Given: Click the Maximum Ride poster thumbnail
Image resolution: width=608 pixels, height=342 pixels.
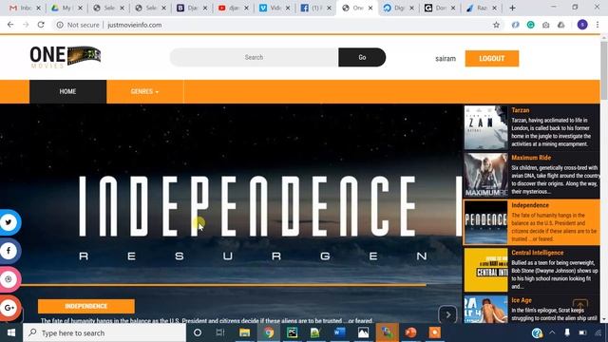Looking at the screenshot, I should [485, 175].
